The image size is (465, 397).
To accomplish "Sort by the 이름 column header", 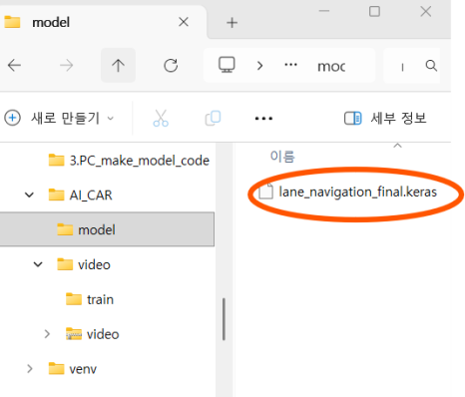I will coord(282,157).
